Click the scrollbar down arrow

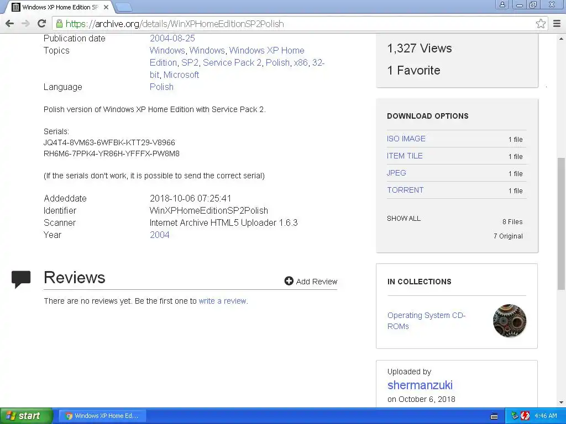tap(562, 402)
